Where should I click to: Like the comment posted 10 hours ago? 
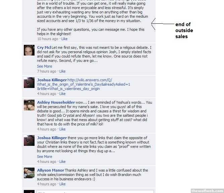(x=64, y=39)
